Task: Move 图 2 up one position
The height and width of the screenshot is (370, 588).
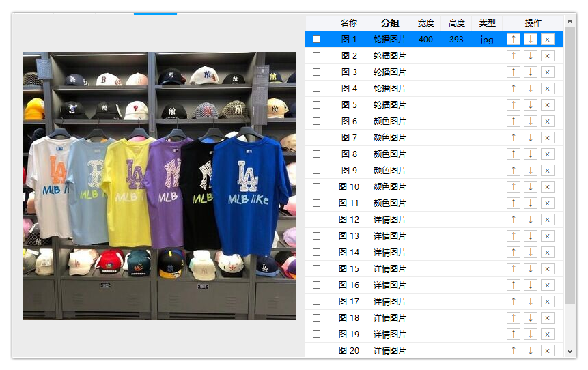Action: [513, 56]
